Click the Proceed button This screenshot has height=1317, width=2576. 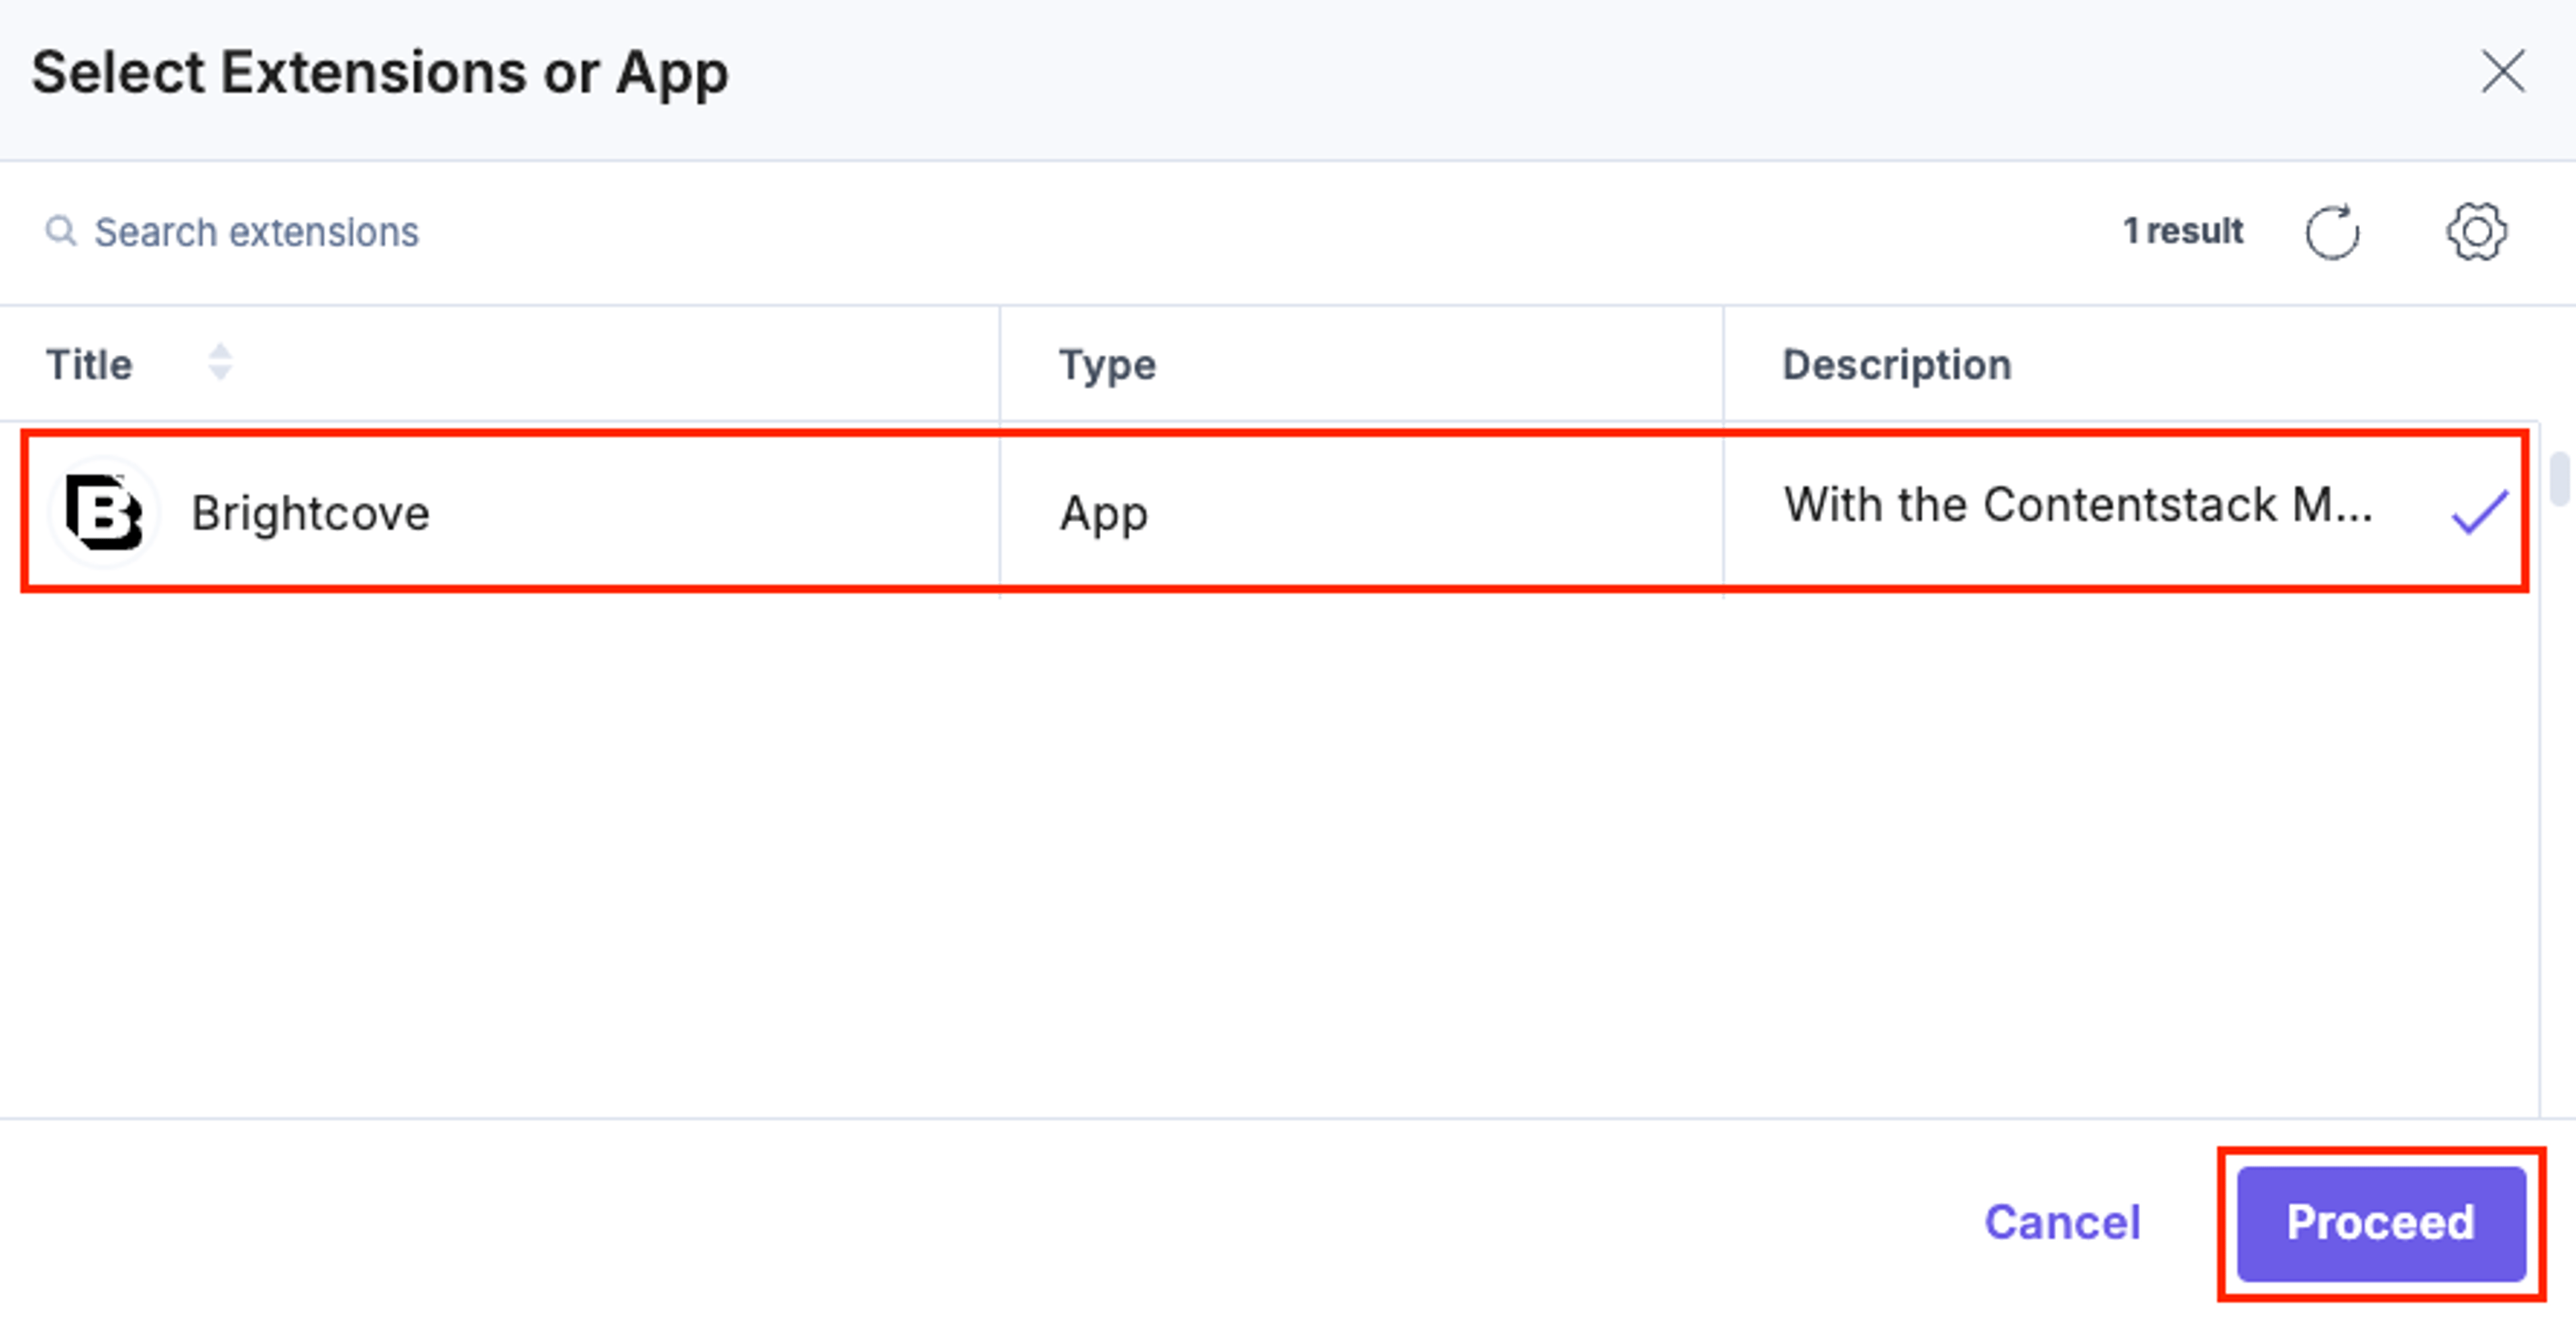point(2381,1223)
